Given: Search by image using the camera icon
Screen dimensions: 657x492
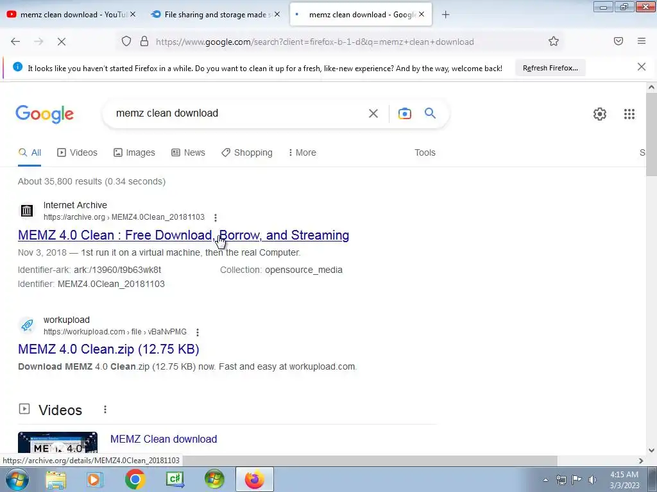Looking at the screenshot, I should click(x=404, y=113).
